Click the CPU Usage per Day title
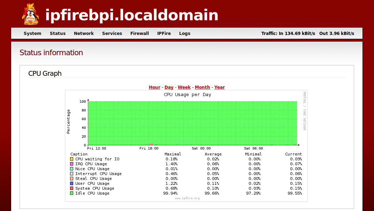Screen dimensions: 374x211 coord(188,95)
